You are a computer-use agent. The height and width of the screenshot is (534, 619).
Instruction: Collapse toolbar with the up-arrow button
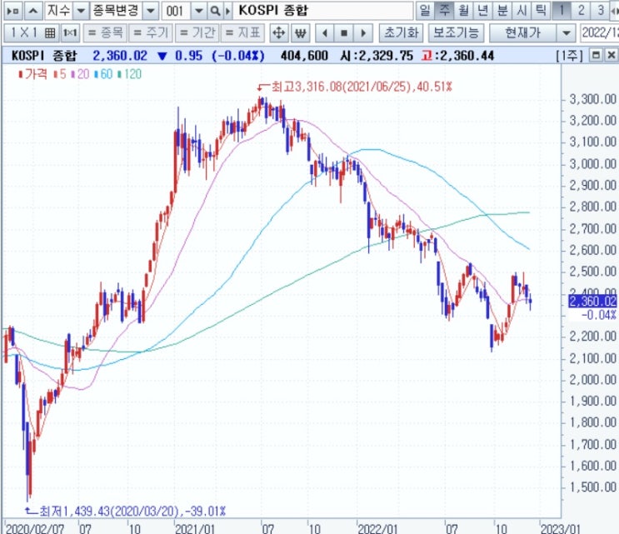33,11
